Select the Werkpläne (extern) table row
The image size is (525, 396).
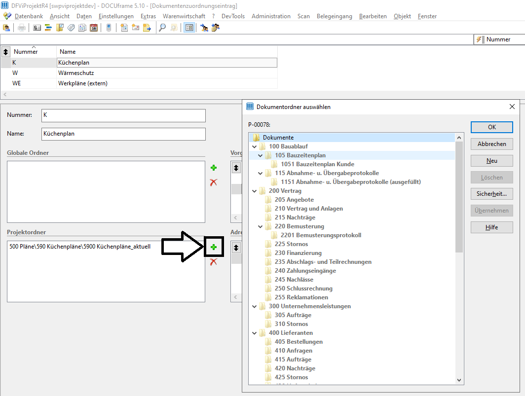tap(139, 83)
